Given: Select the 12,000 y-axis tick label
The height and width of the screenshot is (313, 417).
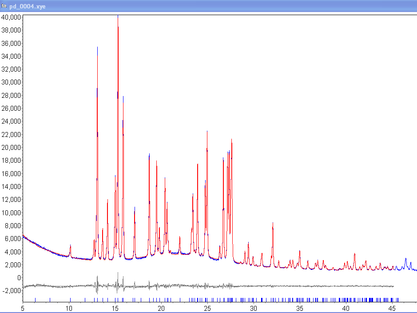Looking at the screenshot, I should tap(11, 200).
